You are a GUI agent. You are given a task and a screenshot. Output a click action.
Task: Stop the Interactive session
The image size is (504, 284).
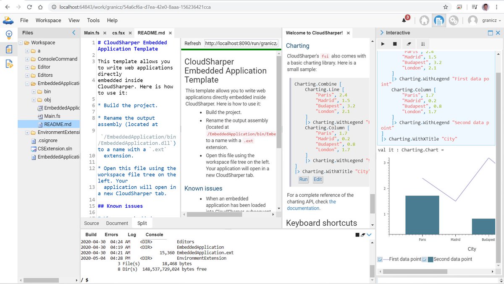(395, 44)
